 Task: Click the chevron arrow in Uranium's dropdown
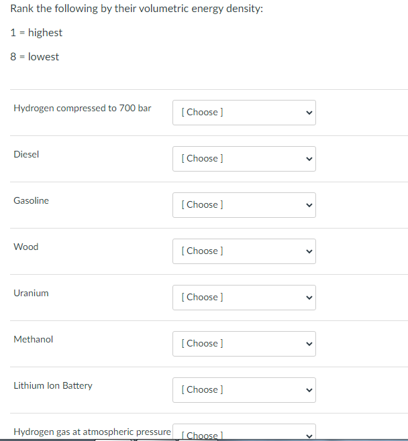tap(309, 298)
